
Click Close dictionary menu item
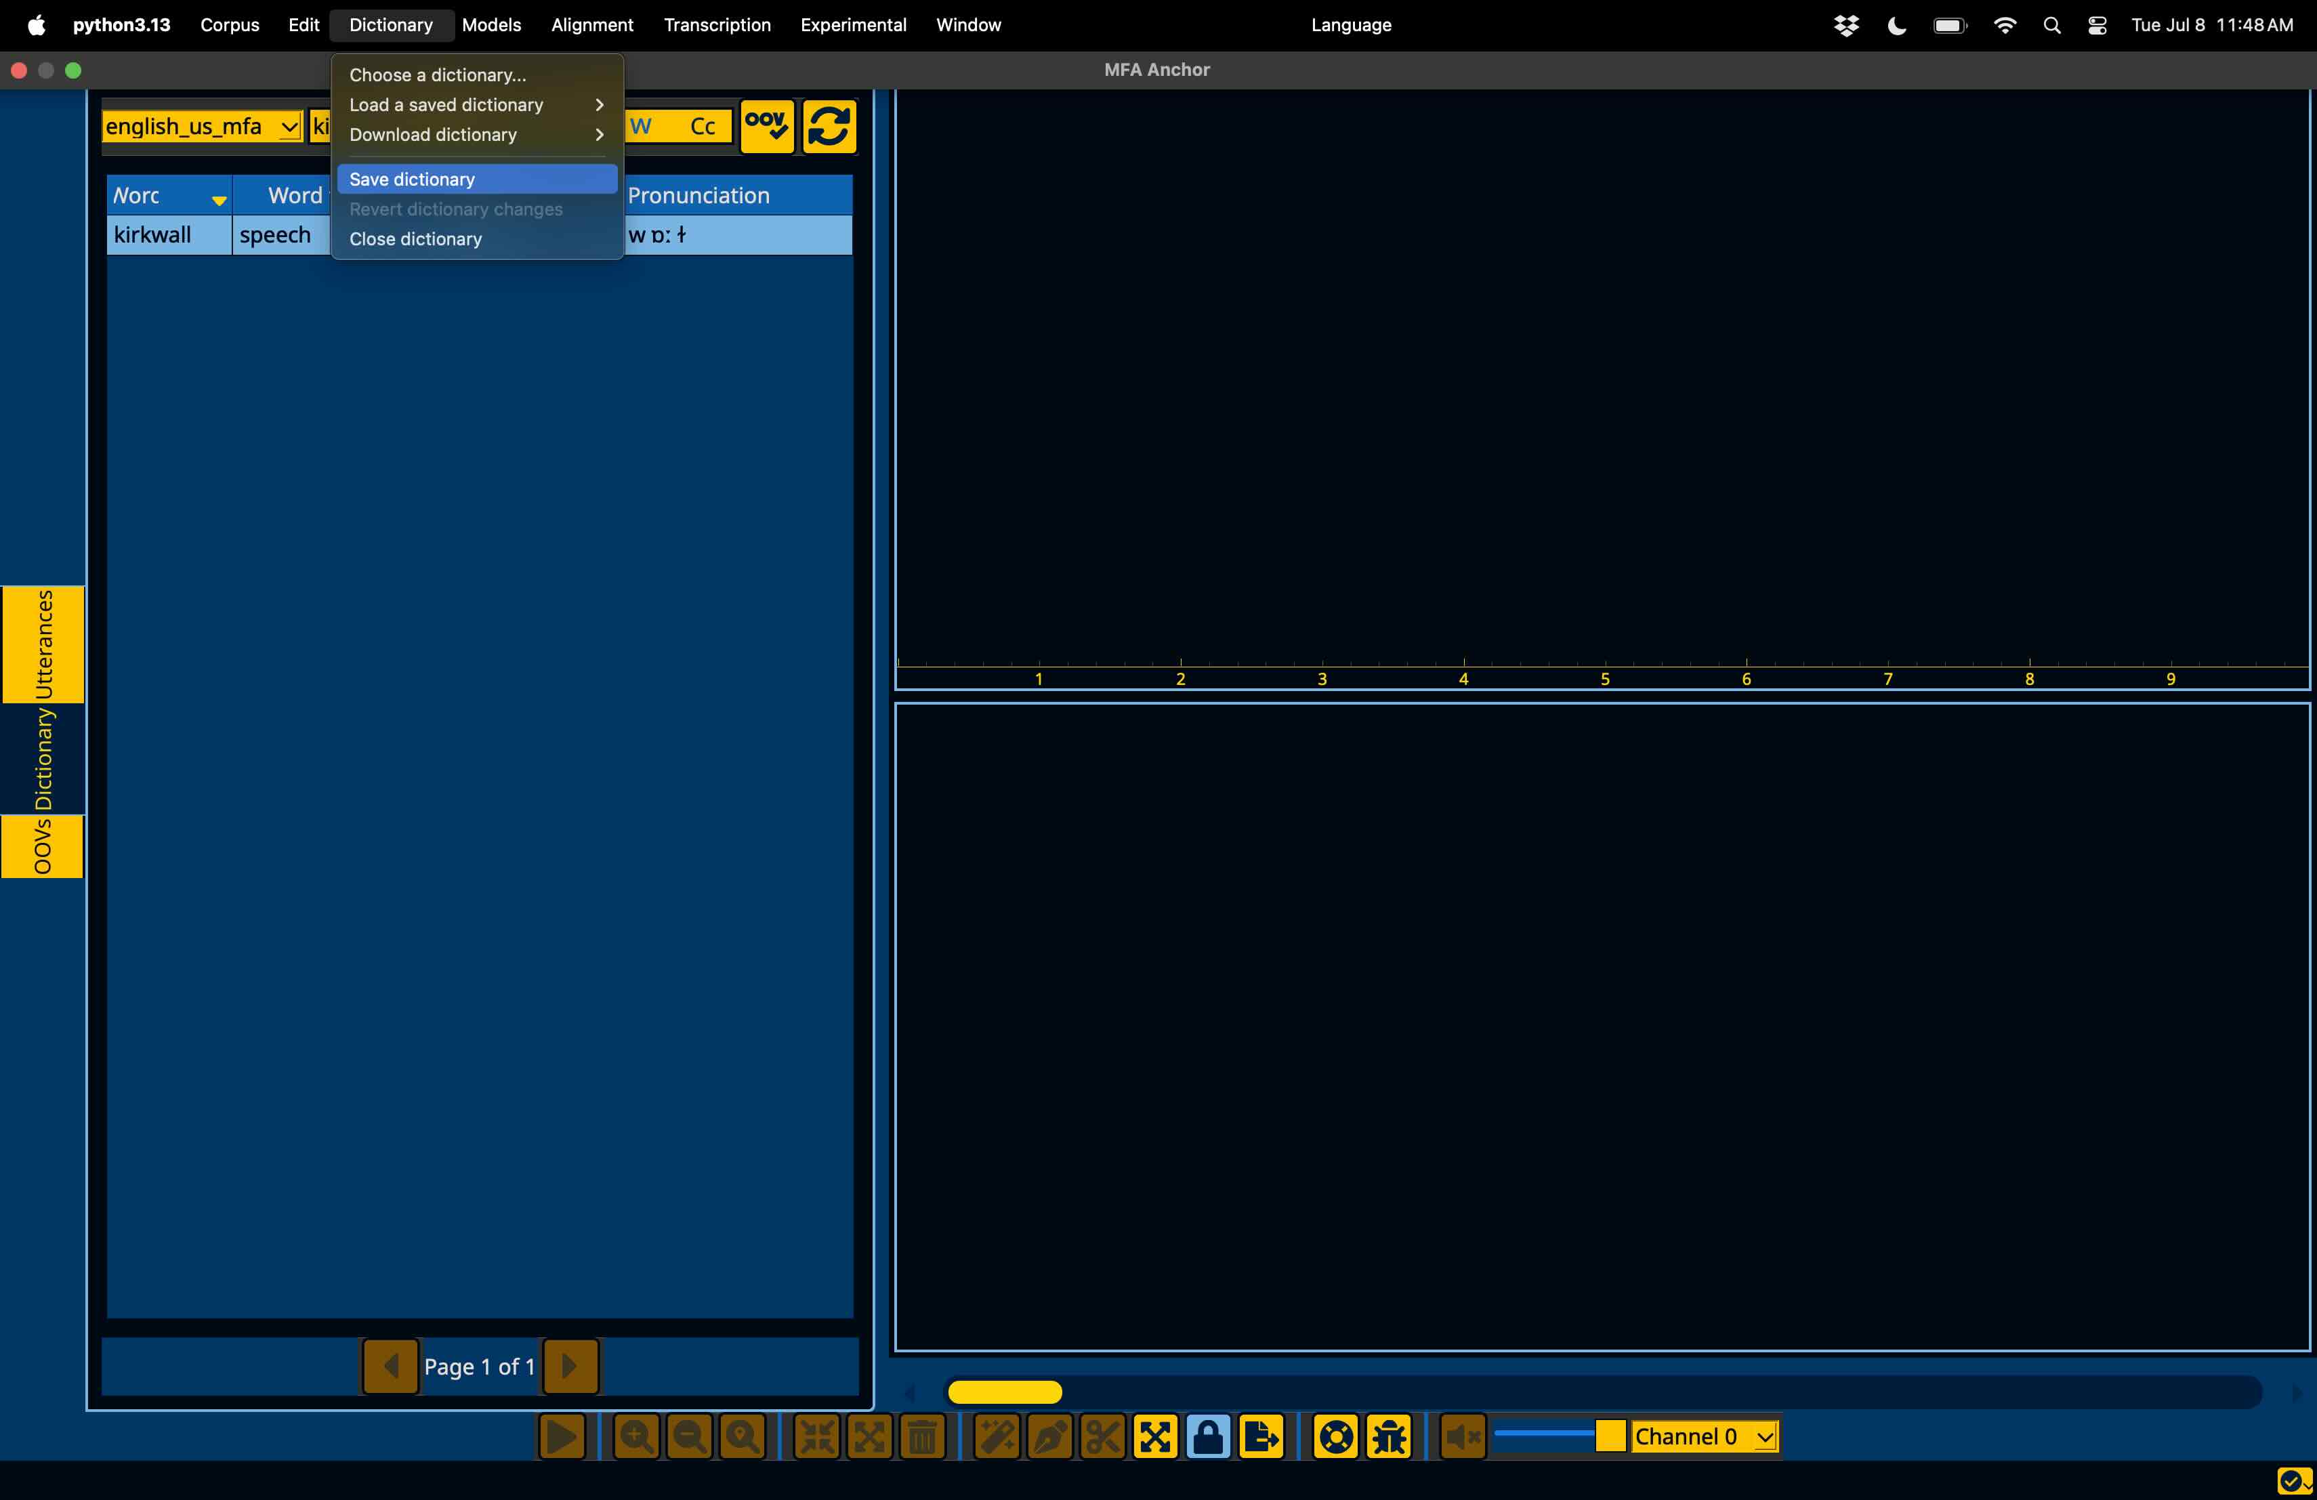pyautogui.click(x=477, y=238)
